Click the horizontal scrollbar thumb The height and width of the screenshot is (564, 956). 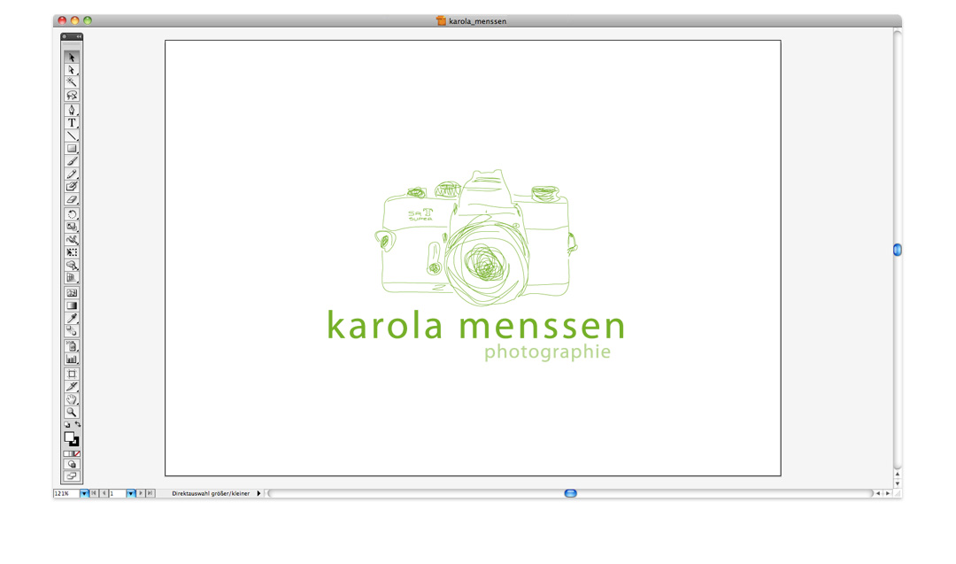(570, 493)
